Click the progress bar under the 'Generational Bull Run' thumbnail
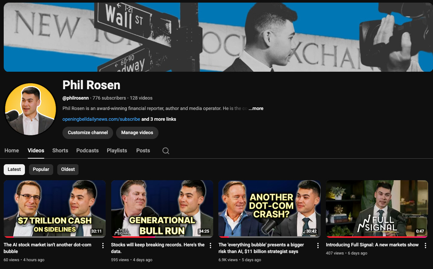 click(x=162, y=237)
